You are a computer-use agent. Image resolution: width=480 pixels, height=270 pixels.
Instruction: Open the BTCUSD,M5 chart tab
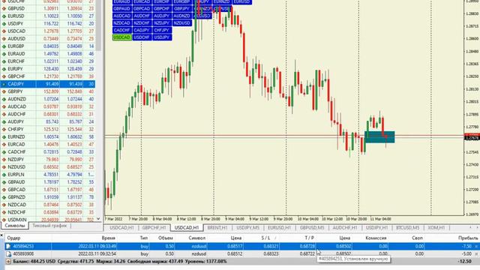tap(407, 228)
